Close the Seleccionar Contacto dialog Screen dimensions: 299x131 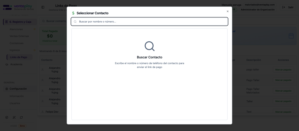click(x=228, y=12)
